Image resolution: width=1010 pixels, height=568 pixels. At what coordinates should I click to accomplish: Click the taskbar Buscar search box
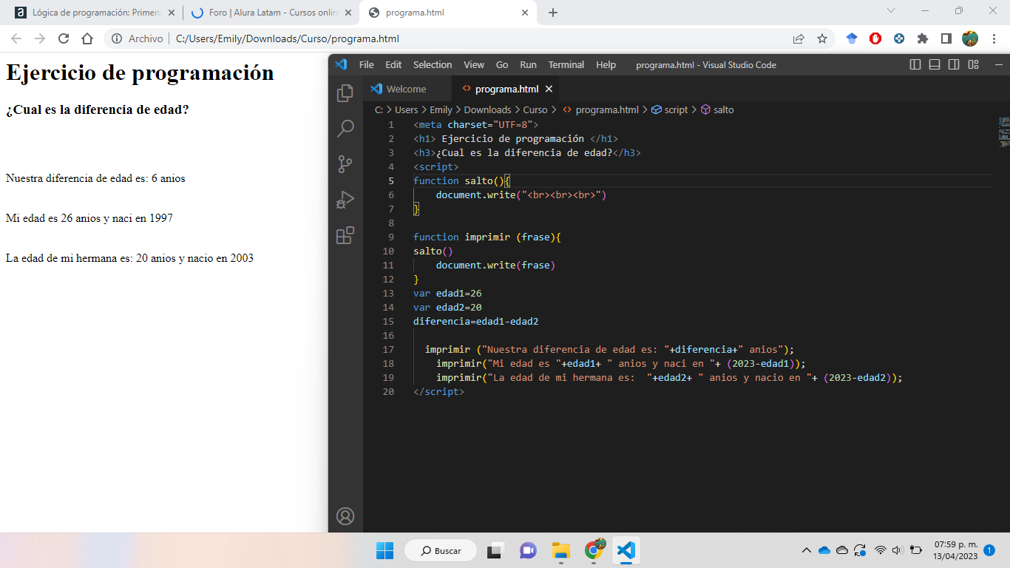point(441,550)
